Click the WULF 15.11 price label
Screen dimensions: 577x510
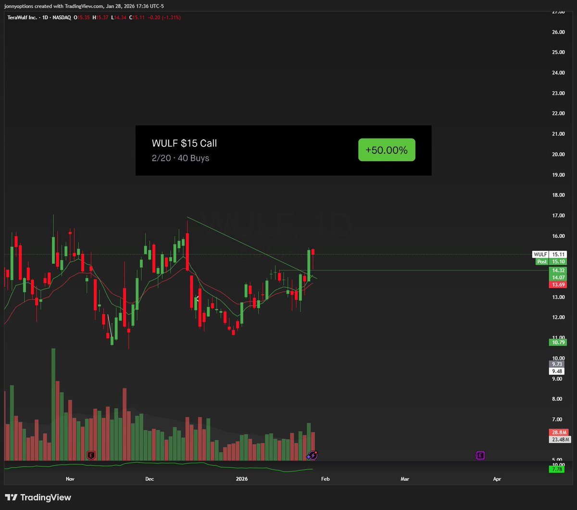[x=550, y=254]
